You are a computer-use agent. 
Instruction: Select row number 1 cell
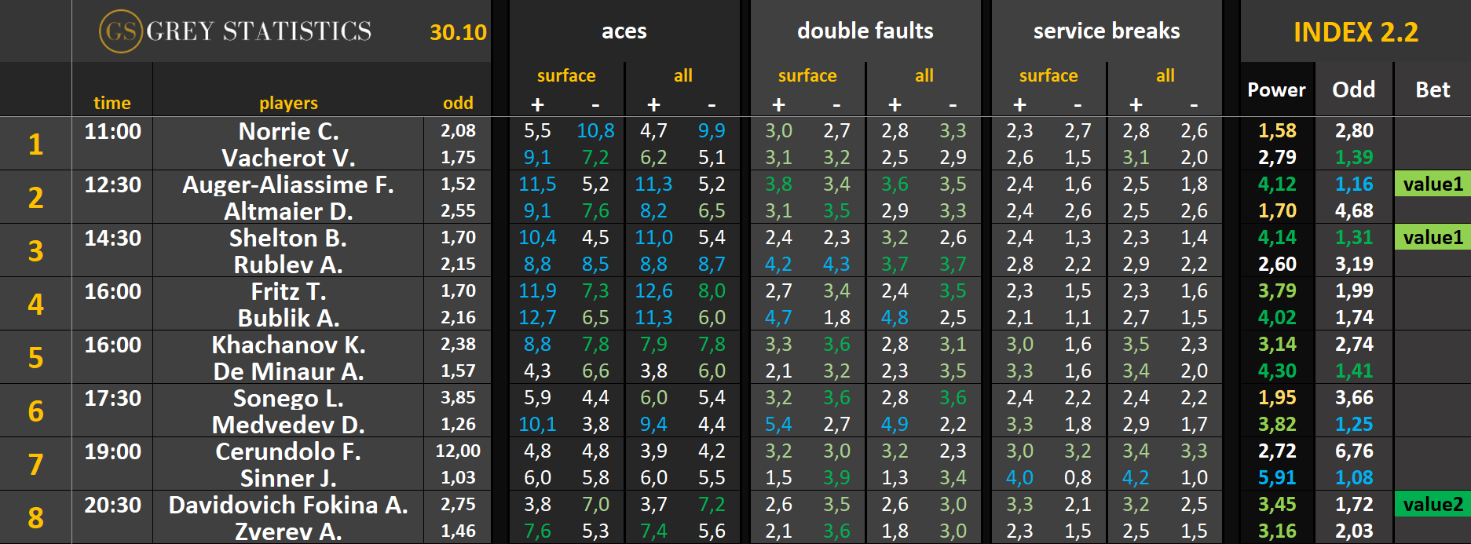tap(35, 144)
